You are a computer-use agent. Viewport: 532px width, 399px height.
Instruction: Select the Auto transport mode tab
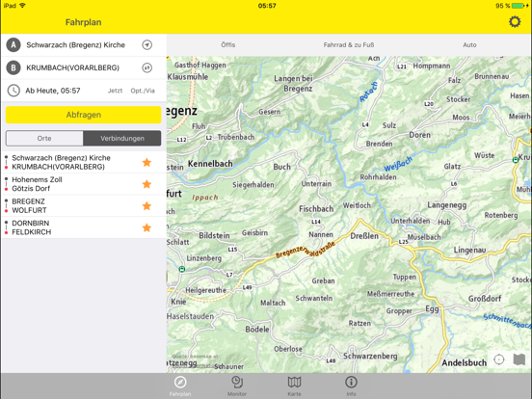coord(469,44)
